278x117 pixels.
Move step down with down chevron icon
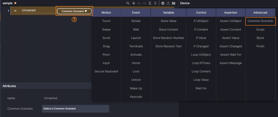click(x=144, y=3)
